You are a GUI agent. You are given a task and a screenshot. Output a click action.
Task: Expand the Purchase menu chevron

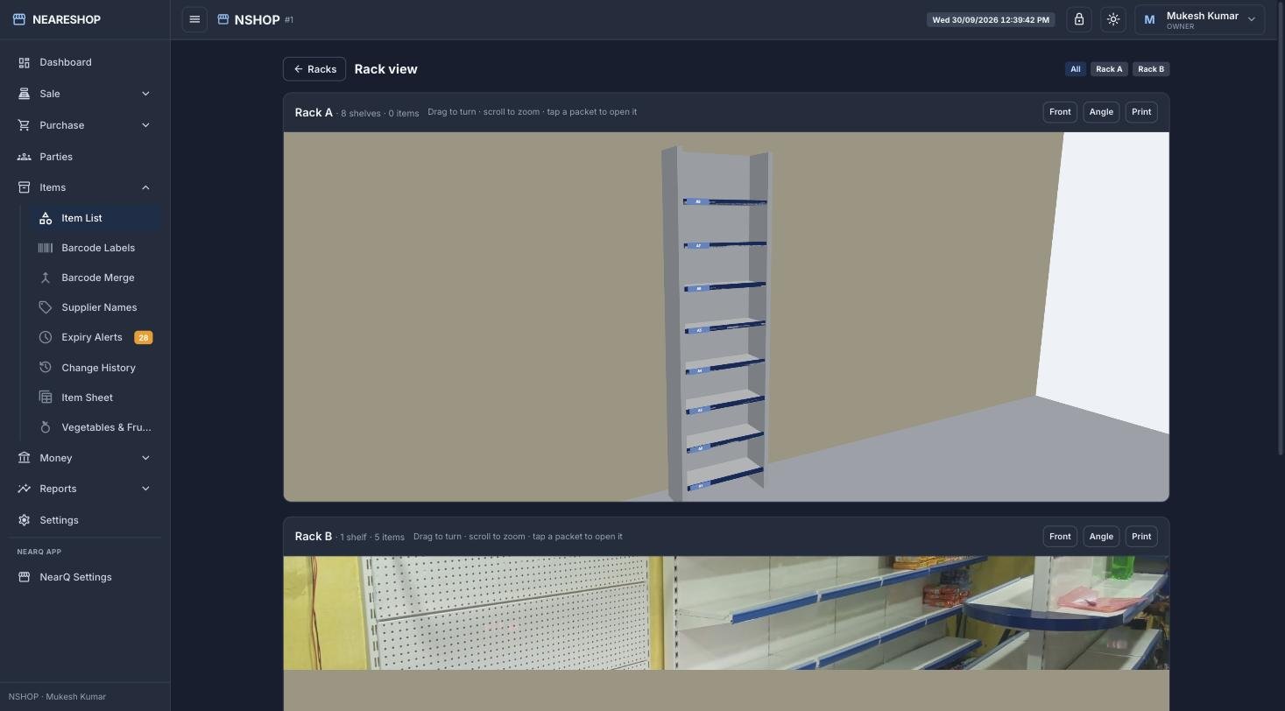145,125
